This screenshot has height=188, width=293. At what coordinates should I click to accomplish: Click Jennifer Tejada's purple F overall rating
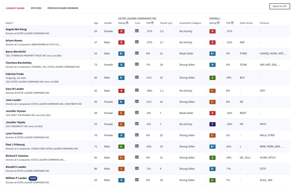(x=213, y=124)
